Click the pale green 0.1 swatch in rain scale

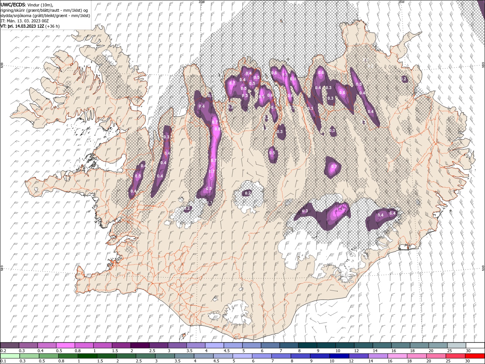pyautogui.click(x=10, y=356)
